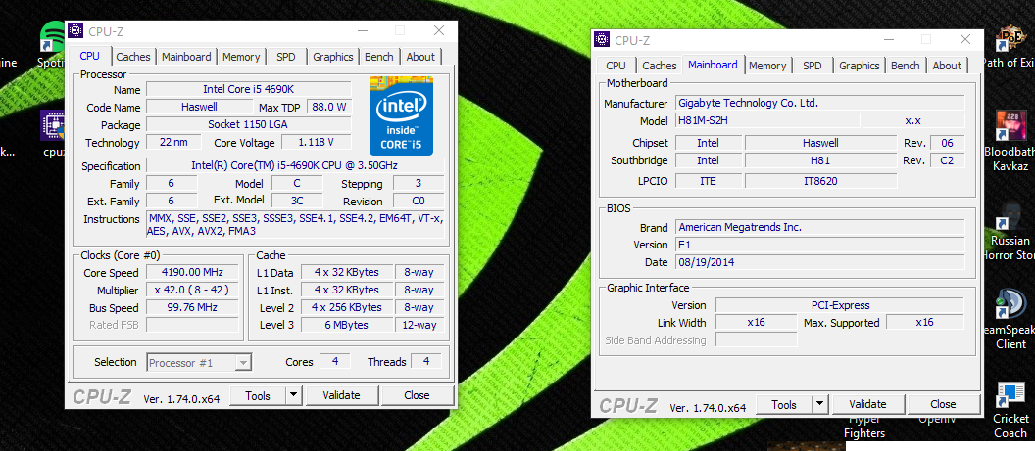Screen dimensions: 1035x451
Task: Launch the TeamSpeak Client desktop icon
Action: [x=1010, y=304]
